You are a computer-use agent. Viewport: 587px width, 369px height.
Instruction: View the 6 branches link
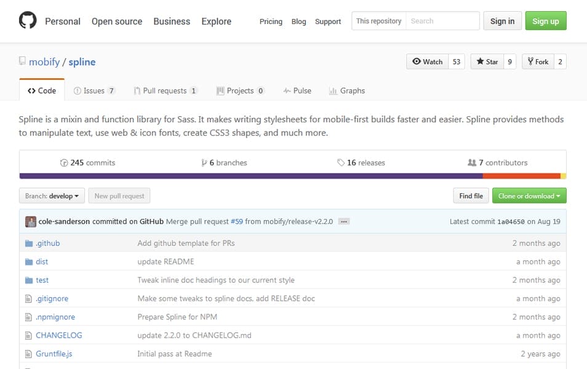[224, 163]
